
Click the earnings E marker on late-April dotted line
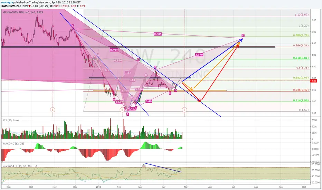[x=184, y=110]
